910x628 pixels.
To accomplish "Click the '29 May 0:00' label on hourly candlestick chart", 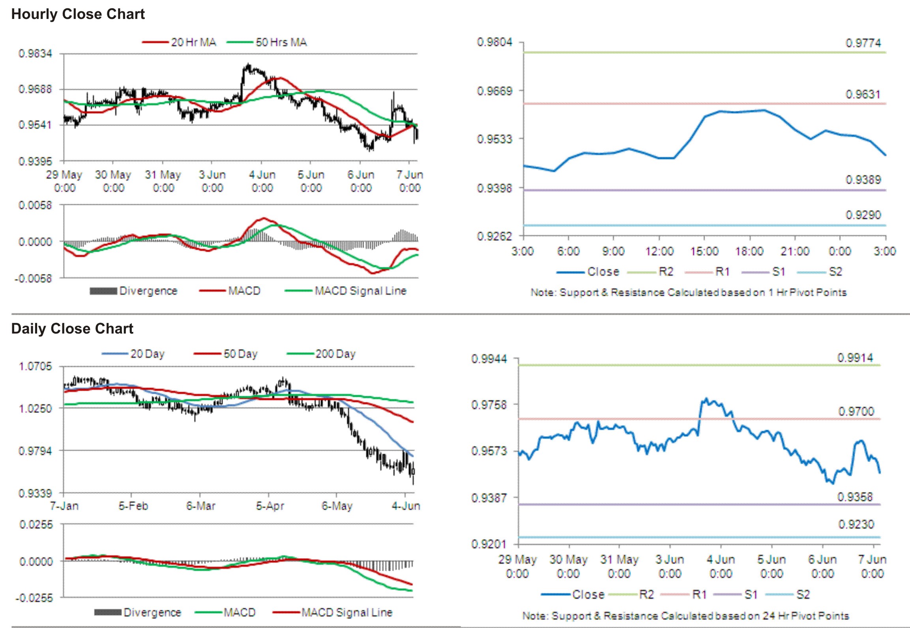I will point(64,181).
